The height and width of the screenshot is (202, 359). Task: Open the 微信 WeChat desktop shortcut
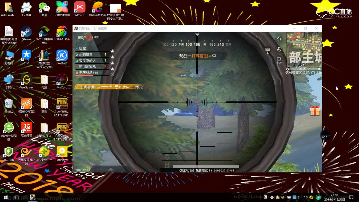pos(44,10)
